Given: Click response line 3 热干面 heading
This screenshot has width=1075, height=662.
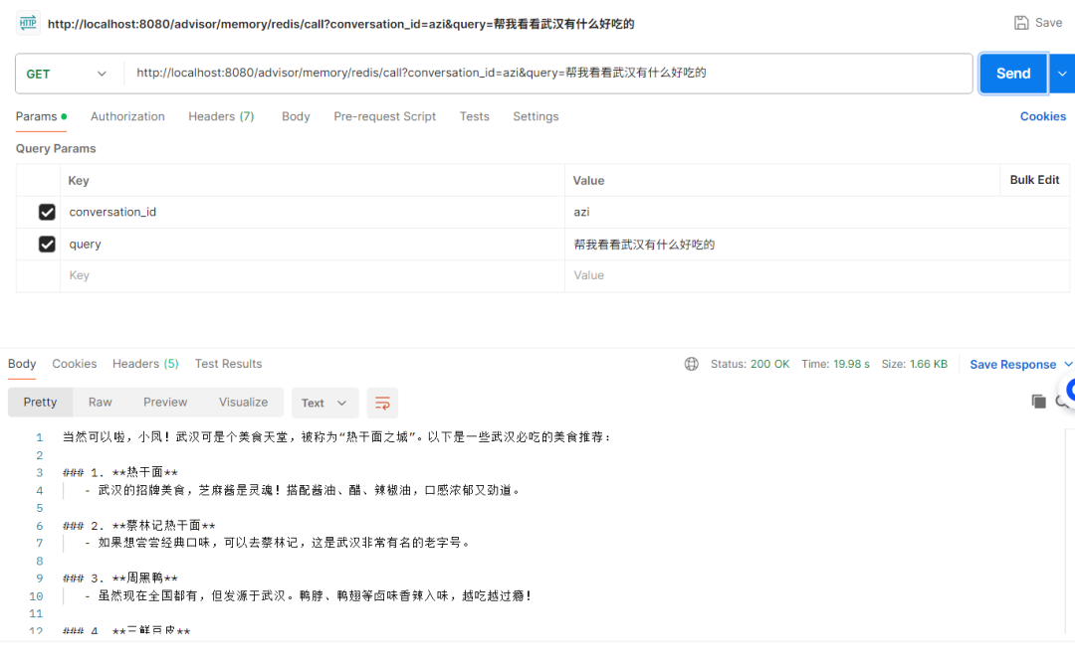Looking at the screenshot, I should [x=120, y=472].
